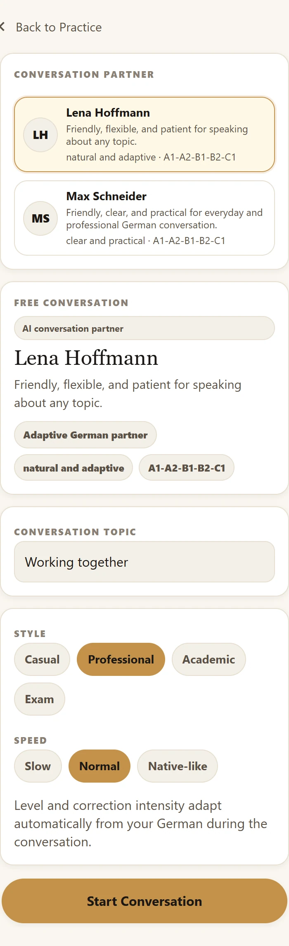Set speed to Normal
Viewport: 289px width, 946px height.
99,766
